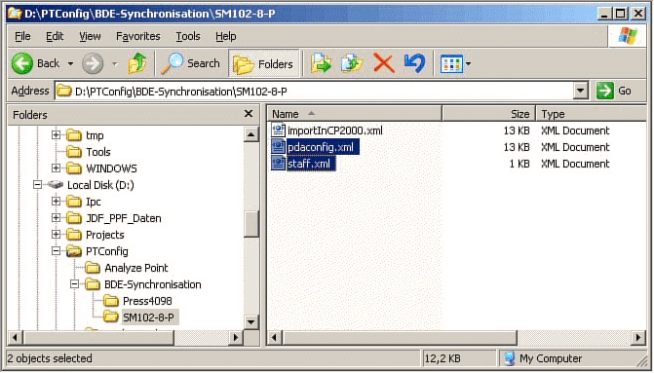Collapse the BDE-Synchronisation tree node
The image size is (654, 373).
[74, 284]
